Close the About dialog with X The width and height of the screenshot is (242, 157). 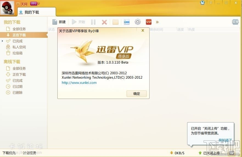[x=143, y=30]
